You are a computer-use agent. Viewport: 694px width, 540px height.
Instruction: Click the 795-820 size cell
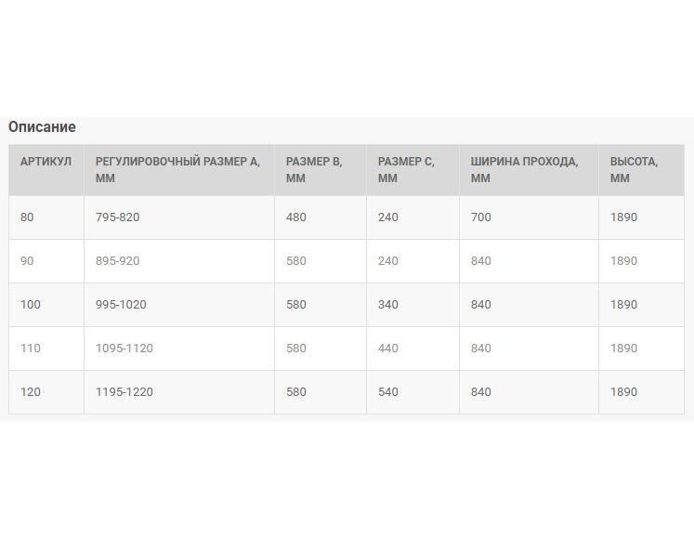(x=179, y=217)
